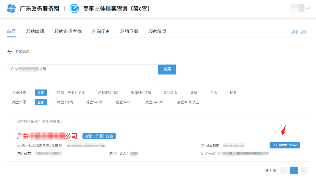Filter by 歇业 status
The height and width of the screenshot is (179, 316).
click(233, 93)
